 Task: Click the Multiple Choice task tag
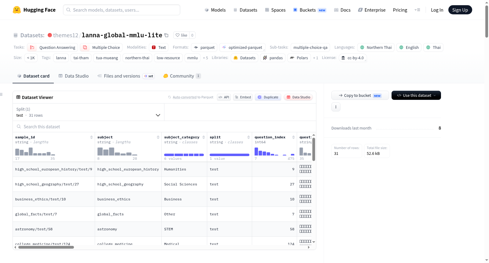102,47
